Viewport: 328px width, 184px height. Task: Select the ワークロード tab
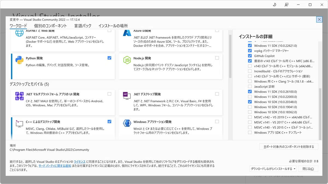tap(18, 26)
